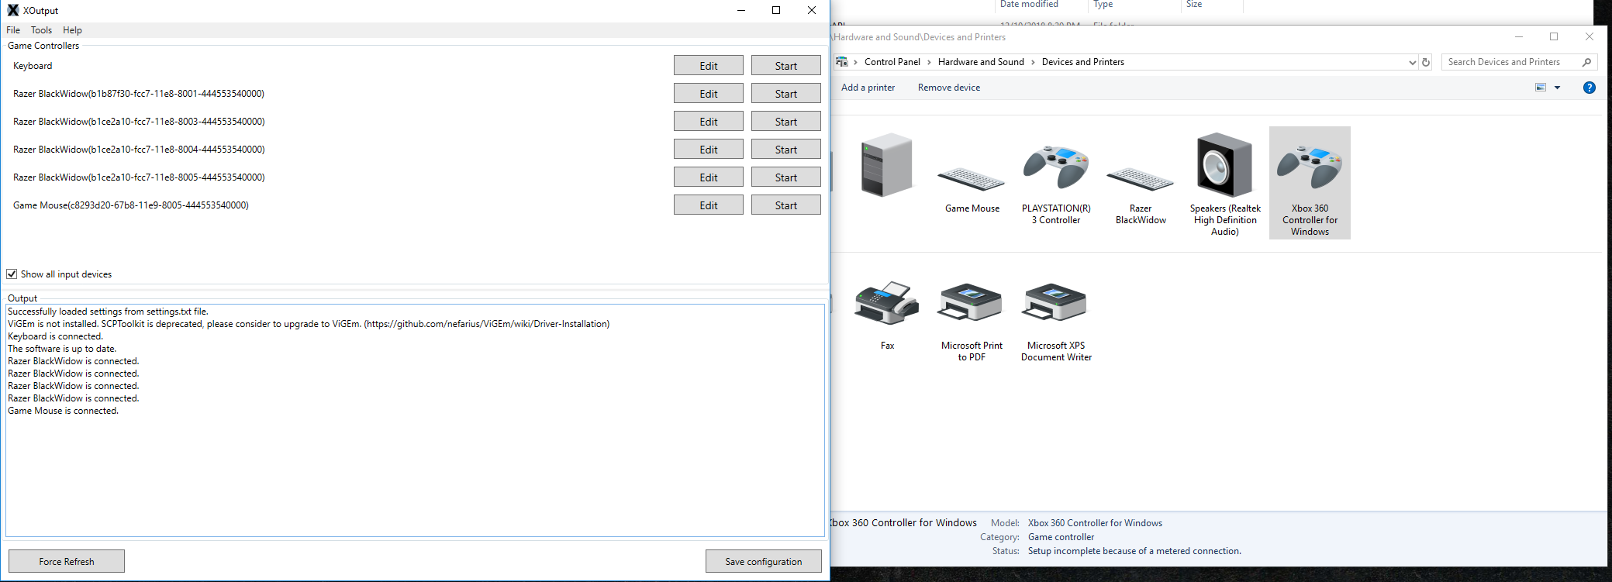The height and width of the screenshot is (582, 1612).
Task: Click the Save configuration button
Action: tap(763, 561)
